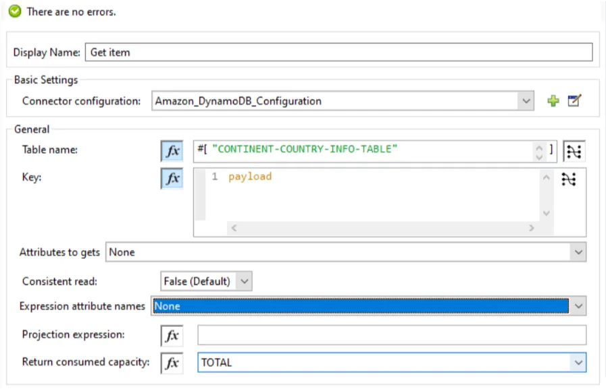Click the Projection expression text field
The image size is (606, 389).
392,335
